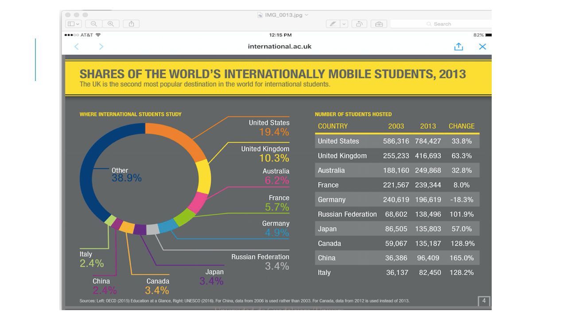This screenshot has height=319, width=567.
Task: Click the 'Canada 3.4%' chart label
Action: pyautogui.click(x=157, y=286)
